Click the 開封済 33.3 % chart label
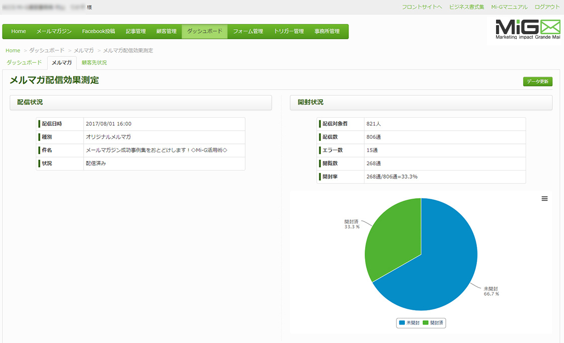 pos(352,224)
